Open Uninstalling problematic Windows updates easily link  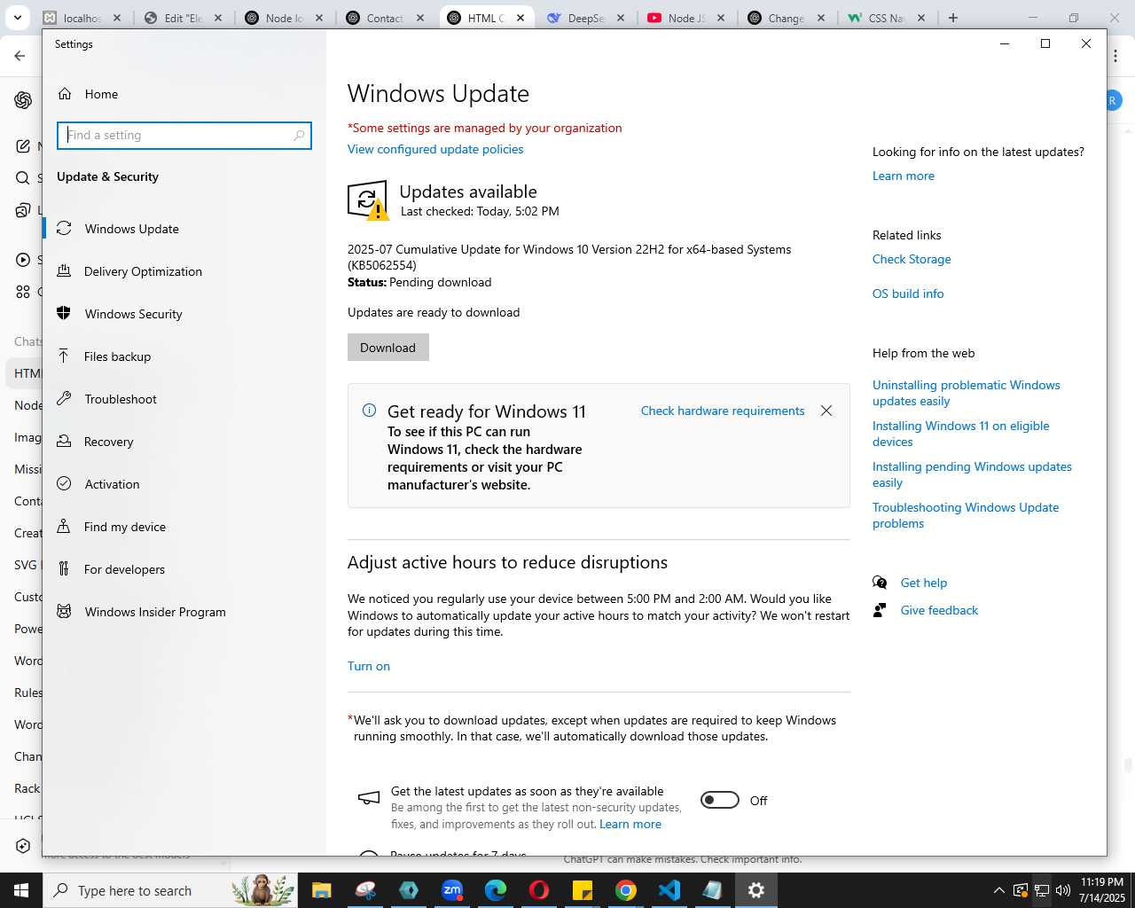pyautogui.click(x=967, y=393)
